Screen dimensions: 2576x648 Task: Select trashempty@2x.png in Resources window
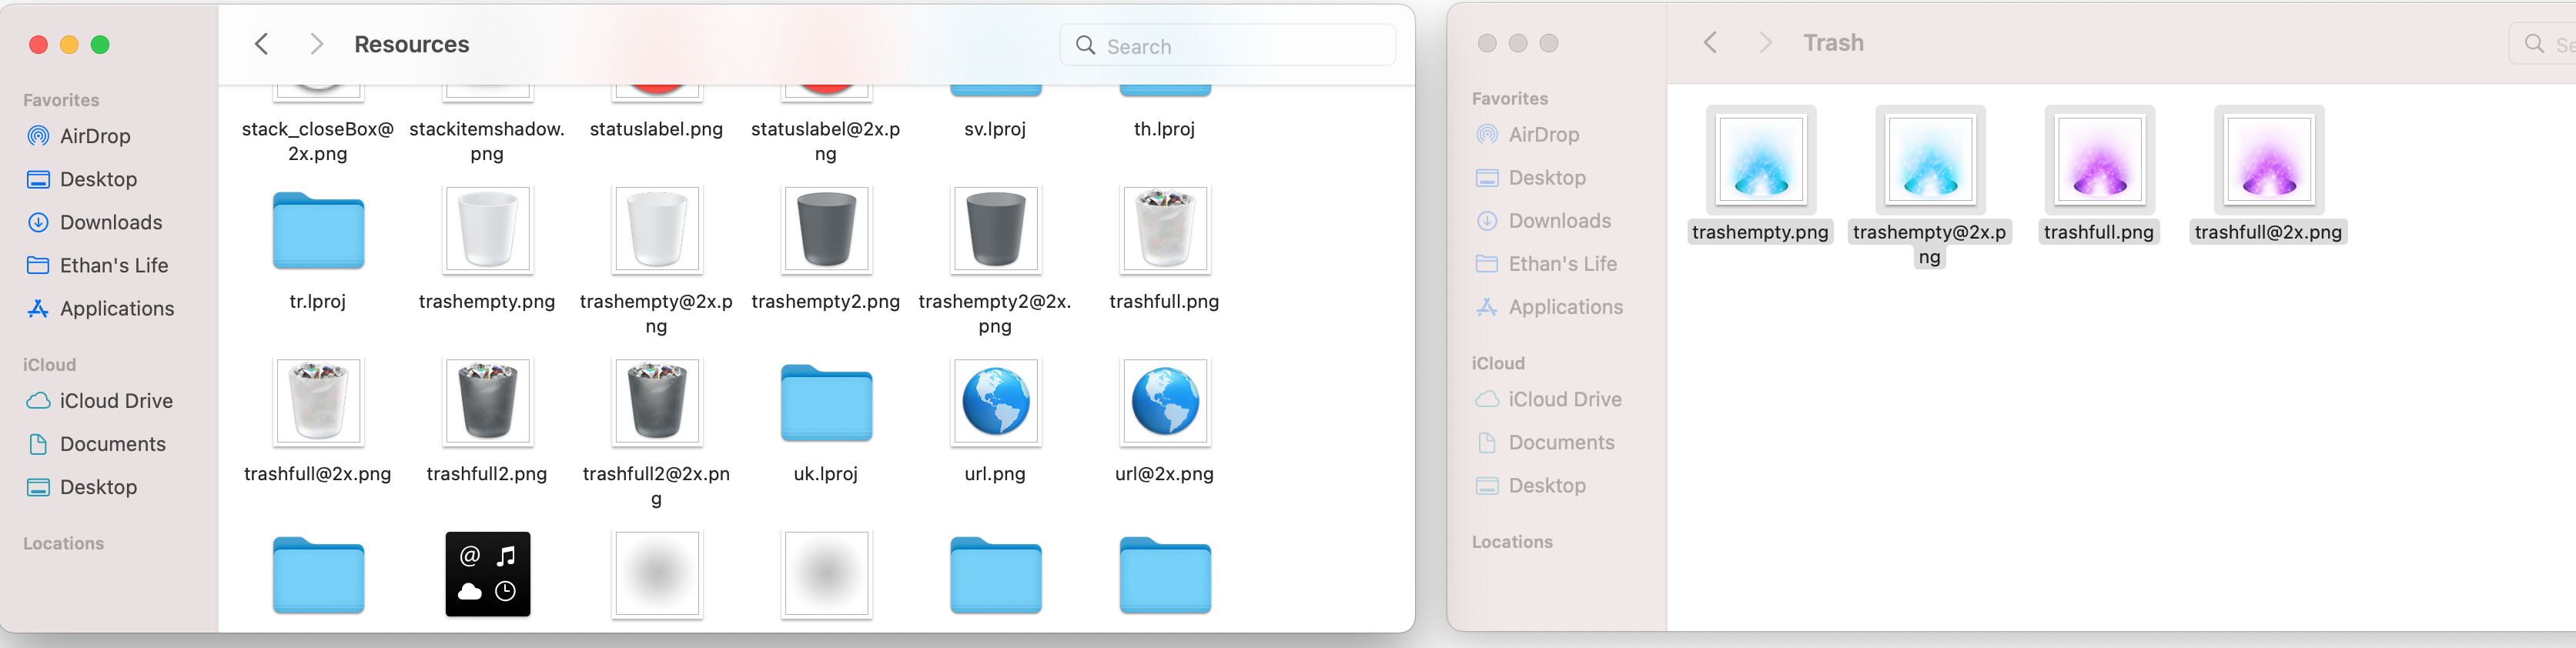[656, 230]
